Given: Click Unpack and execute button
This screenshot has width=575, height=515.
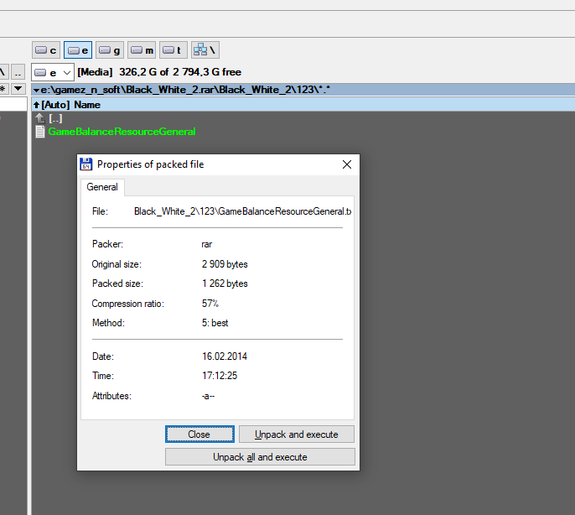Looking at the screenshot, I should (297, 434).
